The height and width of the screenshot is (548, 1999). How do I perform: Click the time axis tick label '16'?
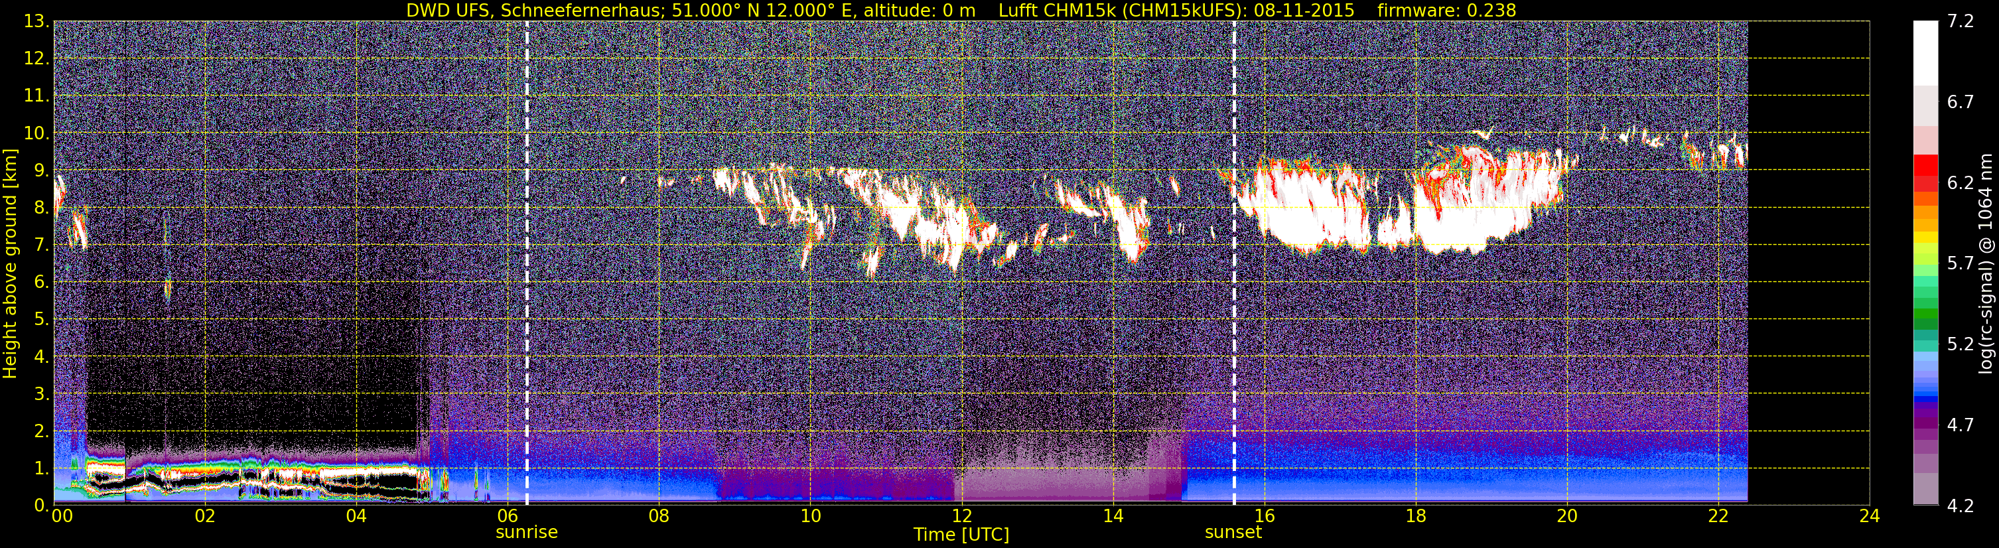1264,517
